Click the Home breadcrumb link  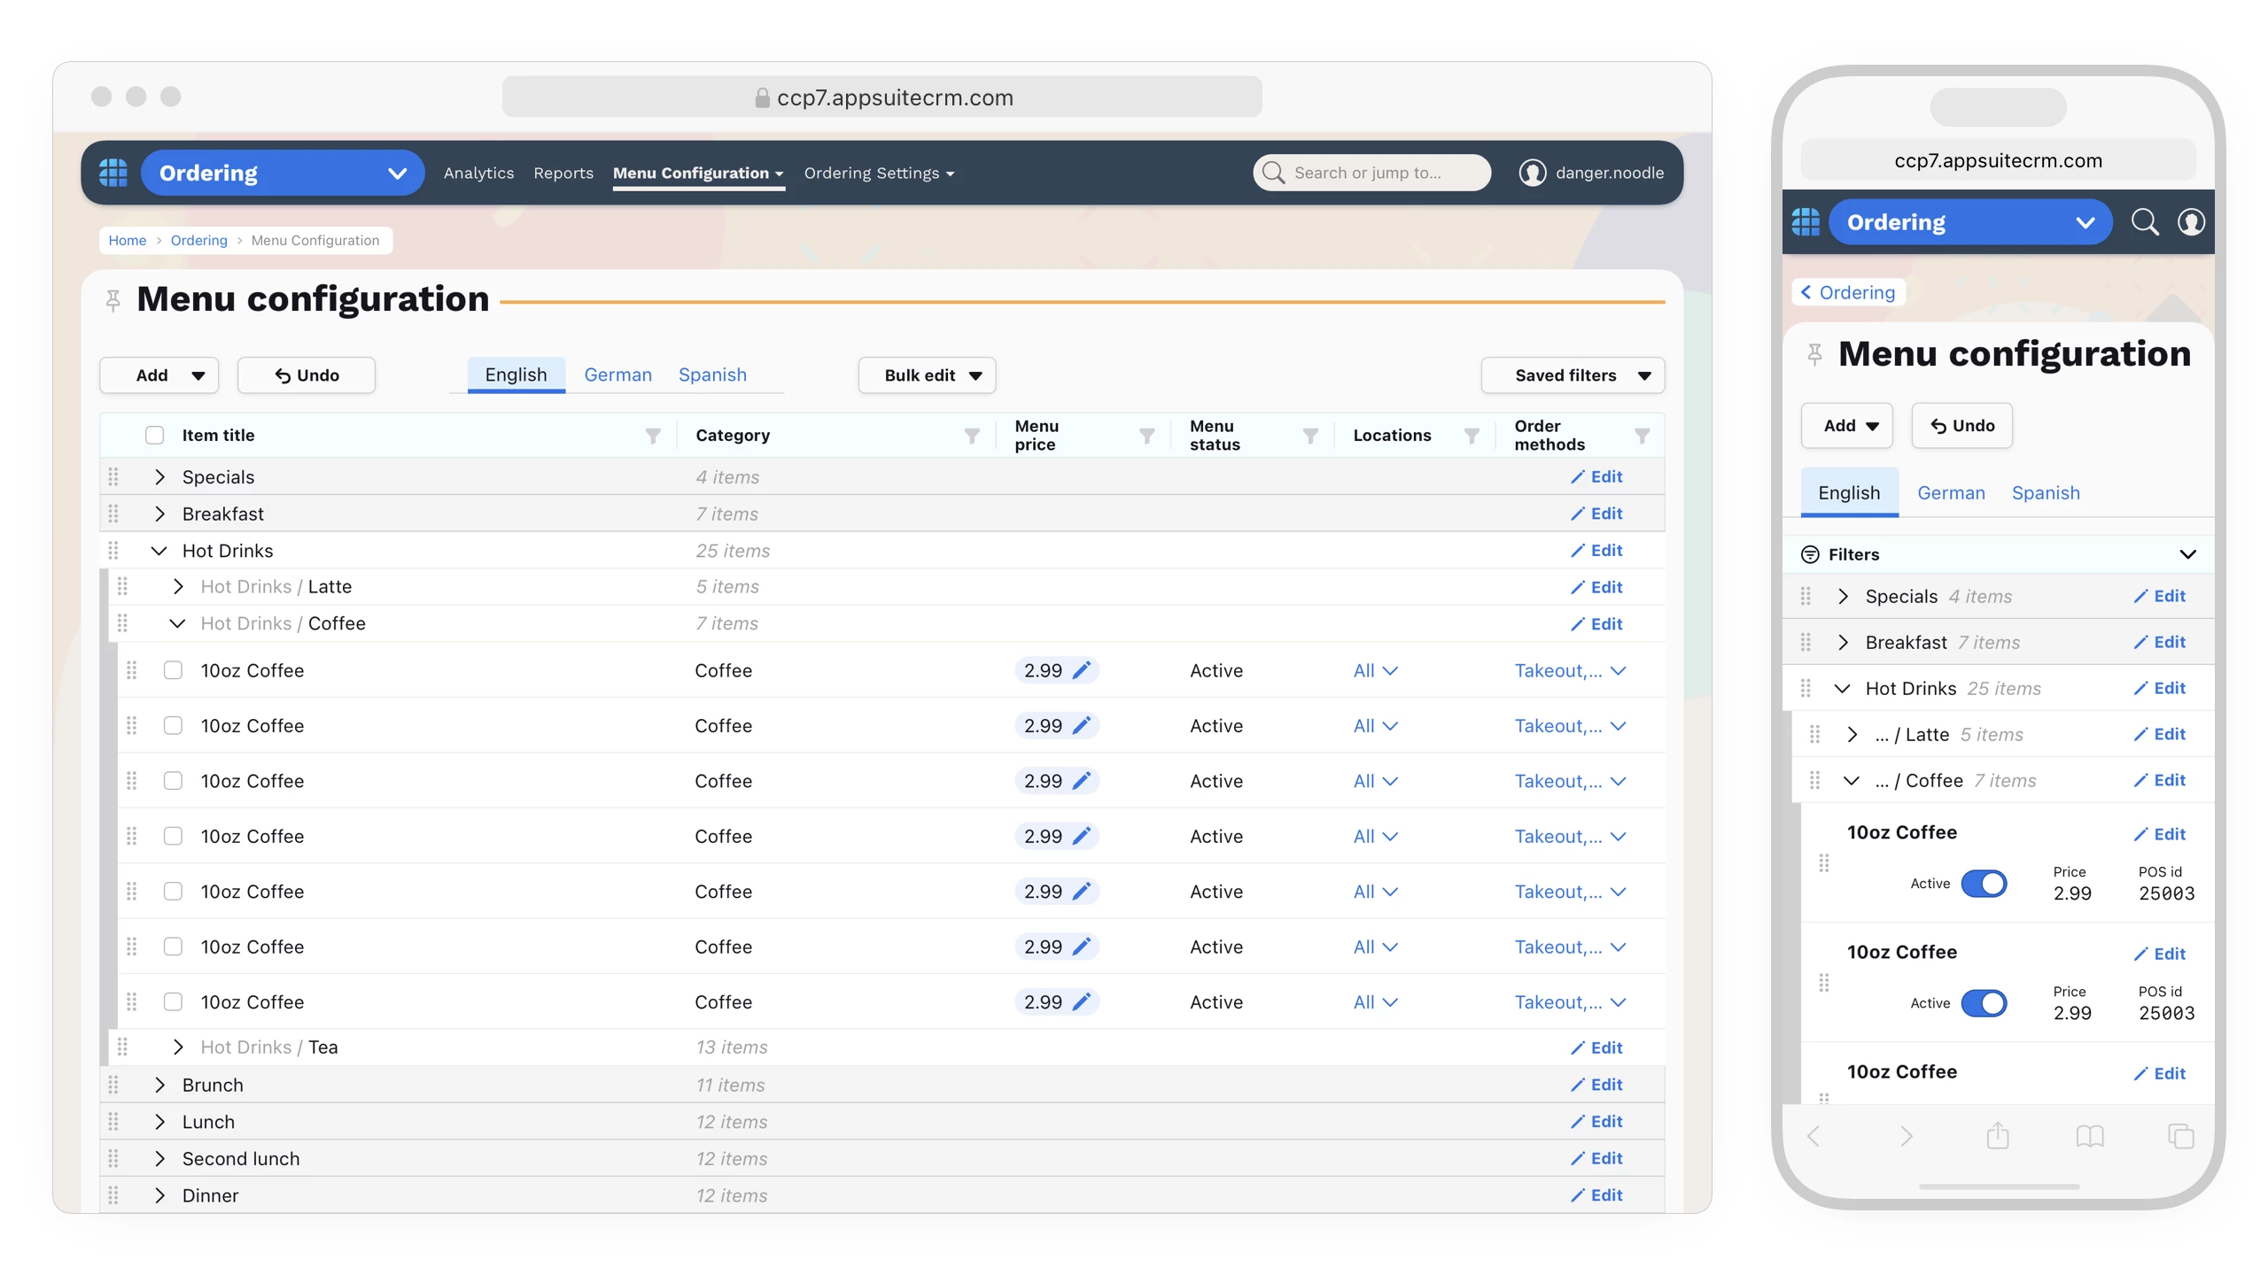pyautogui.click(x=127, y=241)
